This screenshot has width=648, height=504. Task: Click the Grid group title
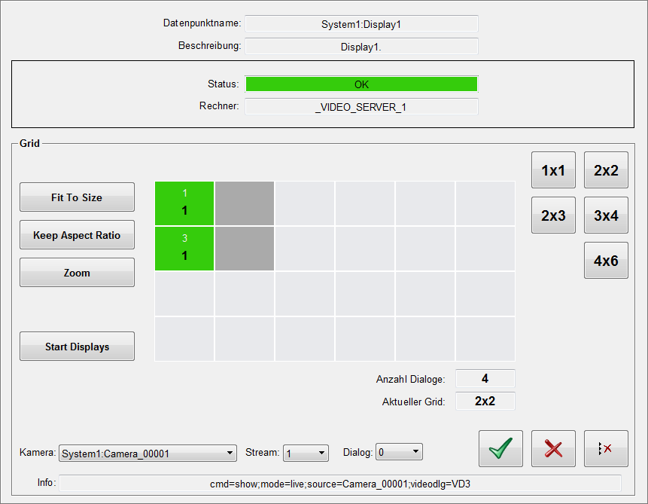point(30,143)
